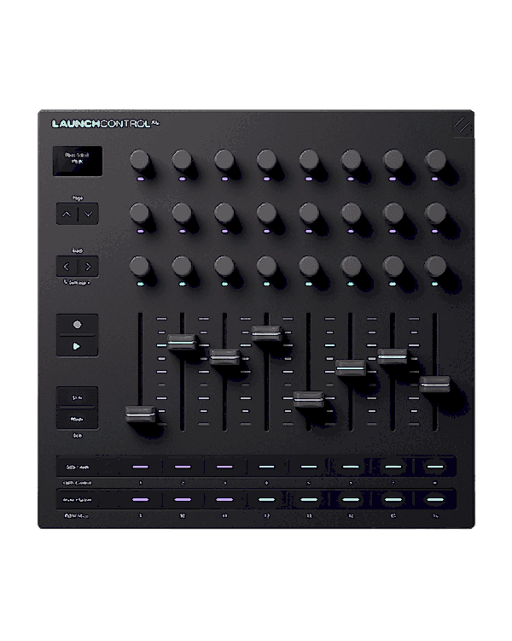Click the seventh fader cap

click(x=393, y=356)
